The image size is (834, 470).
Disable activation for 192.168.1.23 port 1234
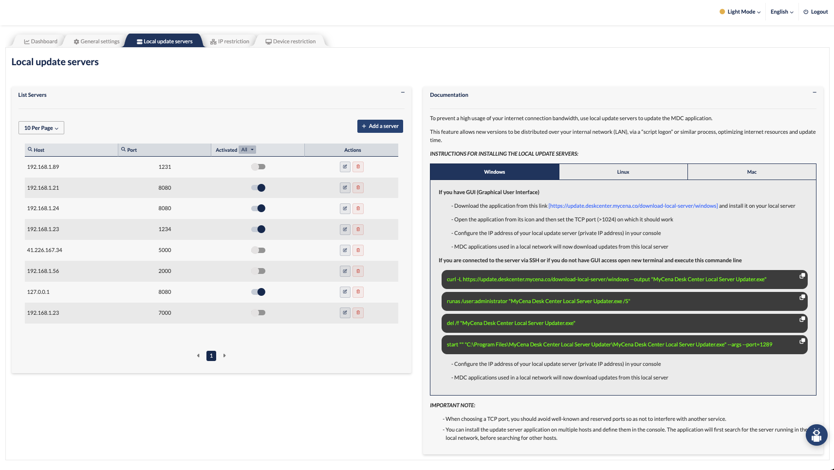click(x=258, y=230)
